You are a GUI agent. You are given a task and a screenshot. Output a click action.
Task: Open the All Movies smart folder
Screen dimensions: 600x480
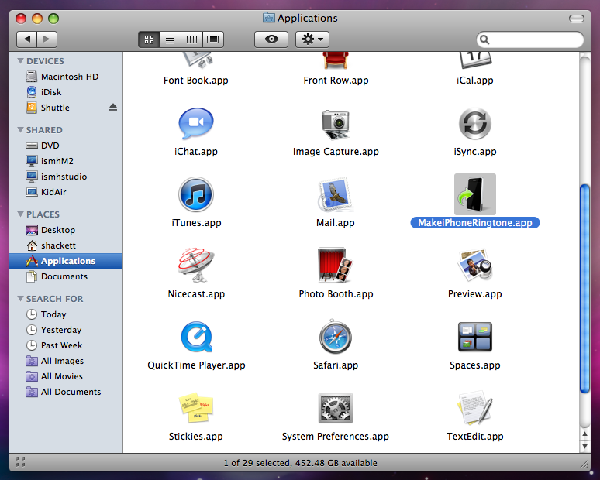point(66,376)
